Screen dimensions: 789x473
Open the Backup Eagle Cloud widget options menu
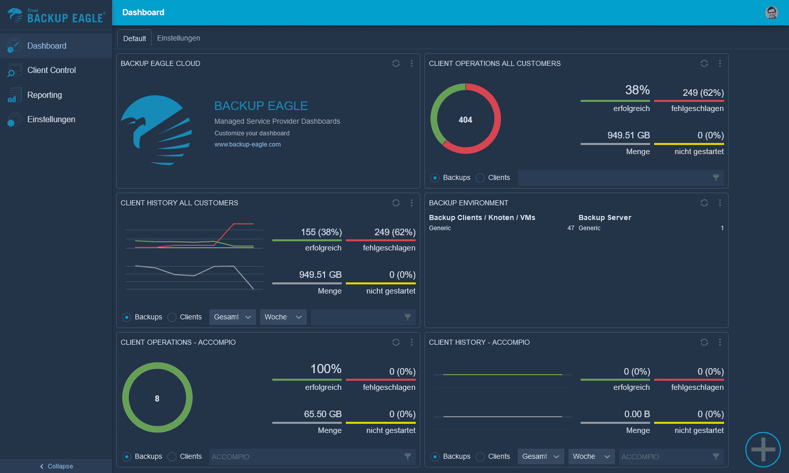pos(412,63)
